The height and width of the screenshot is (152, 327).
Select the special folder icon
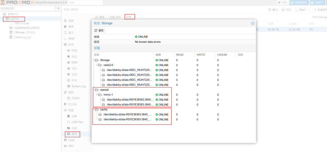click(97, 90)
